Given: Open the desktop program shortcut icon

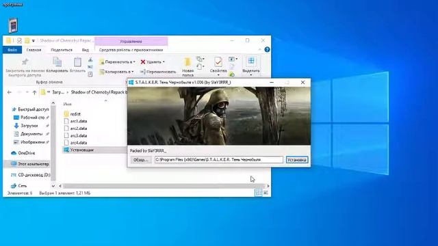Looking at the screenshot, I should (13, 25).
